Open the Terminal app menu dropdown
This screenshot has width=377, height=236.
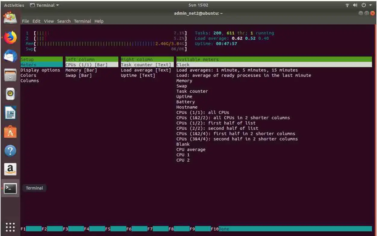coord(45,5)
